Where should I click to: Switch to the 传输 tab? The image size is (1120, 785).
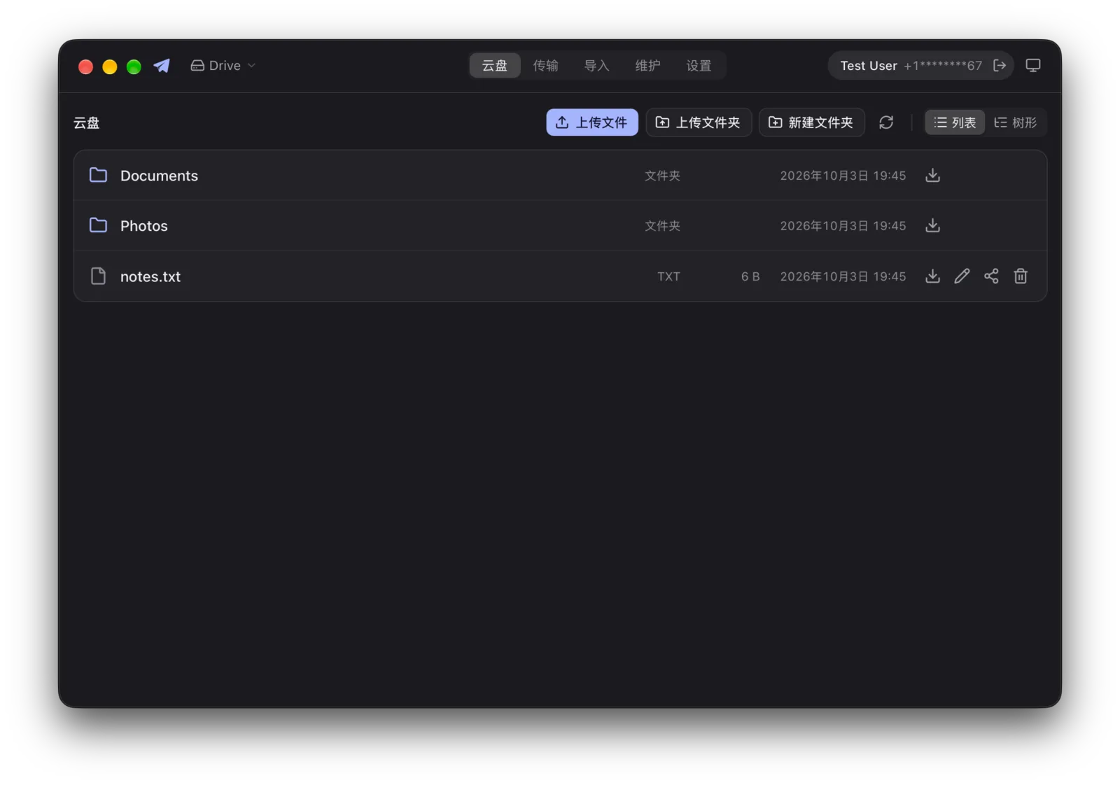point(545,66)
